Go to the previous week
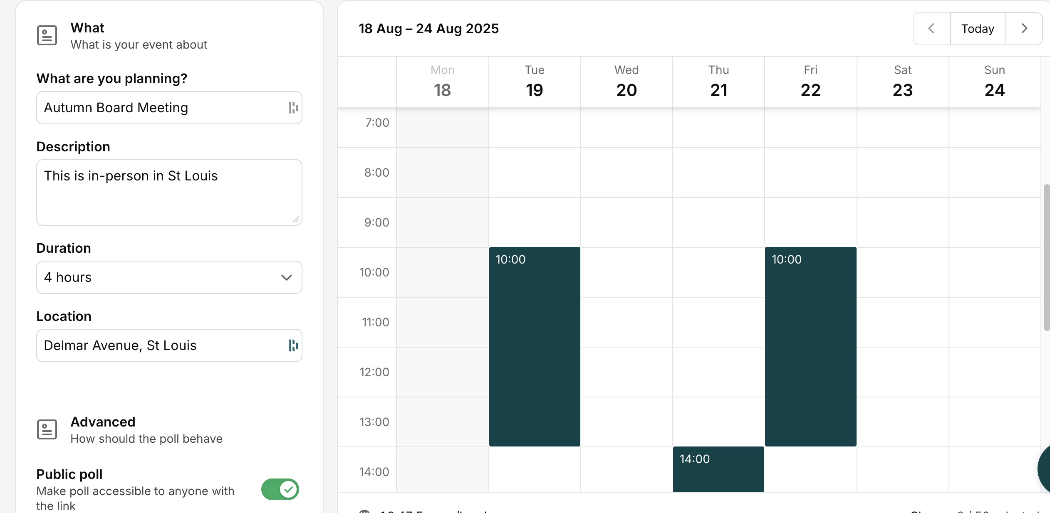 pyautogui.click(x=931, y=29)
